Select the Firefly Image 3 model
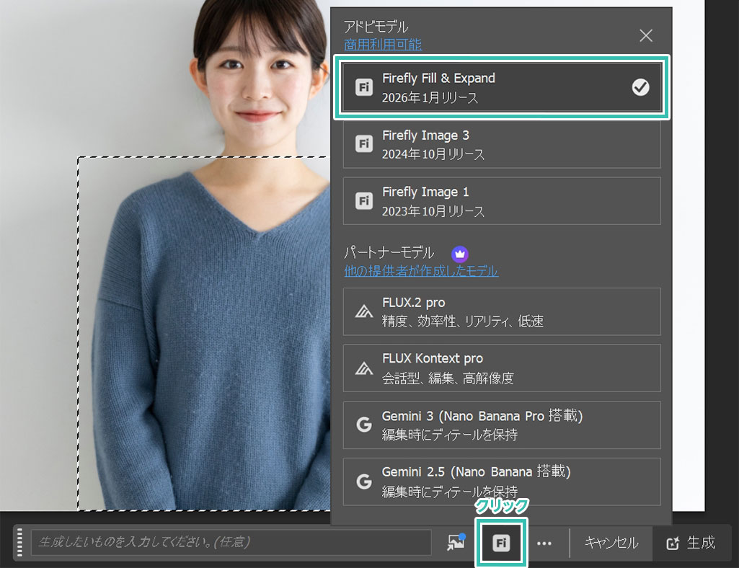Image resolution: width=739 pixels, height=568 pixels. 501,144
